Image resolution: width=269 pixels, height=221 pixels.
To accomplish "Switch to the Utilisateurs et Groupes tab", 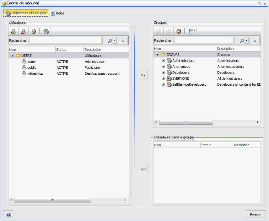I will pos(26,13).
